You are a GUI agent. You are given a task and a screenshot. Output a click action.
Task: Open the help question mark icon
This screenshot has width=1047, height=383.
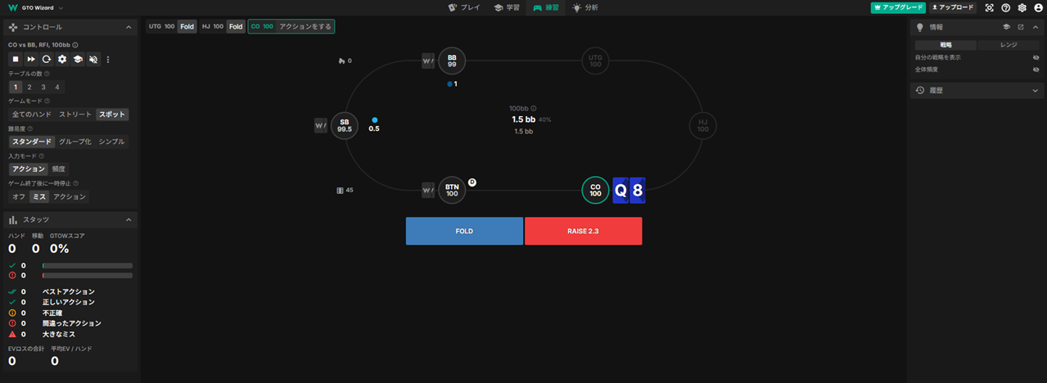[x=1005, y=7]
